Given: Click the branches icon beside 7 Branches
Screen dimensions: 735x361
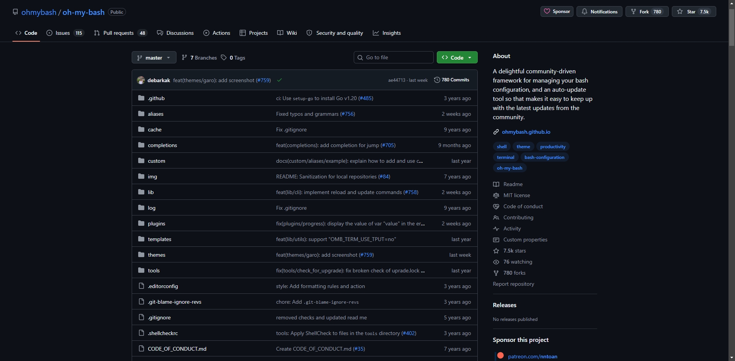Looking at the screenshot, I should [x=185, y=58].
